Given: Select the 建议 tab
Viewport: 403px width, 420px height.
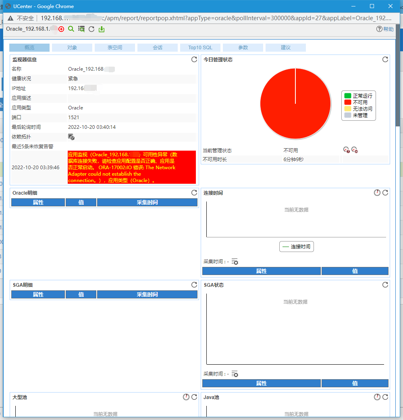Looking at the screenshot, I should (286, 47).
